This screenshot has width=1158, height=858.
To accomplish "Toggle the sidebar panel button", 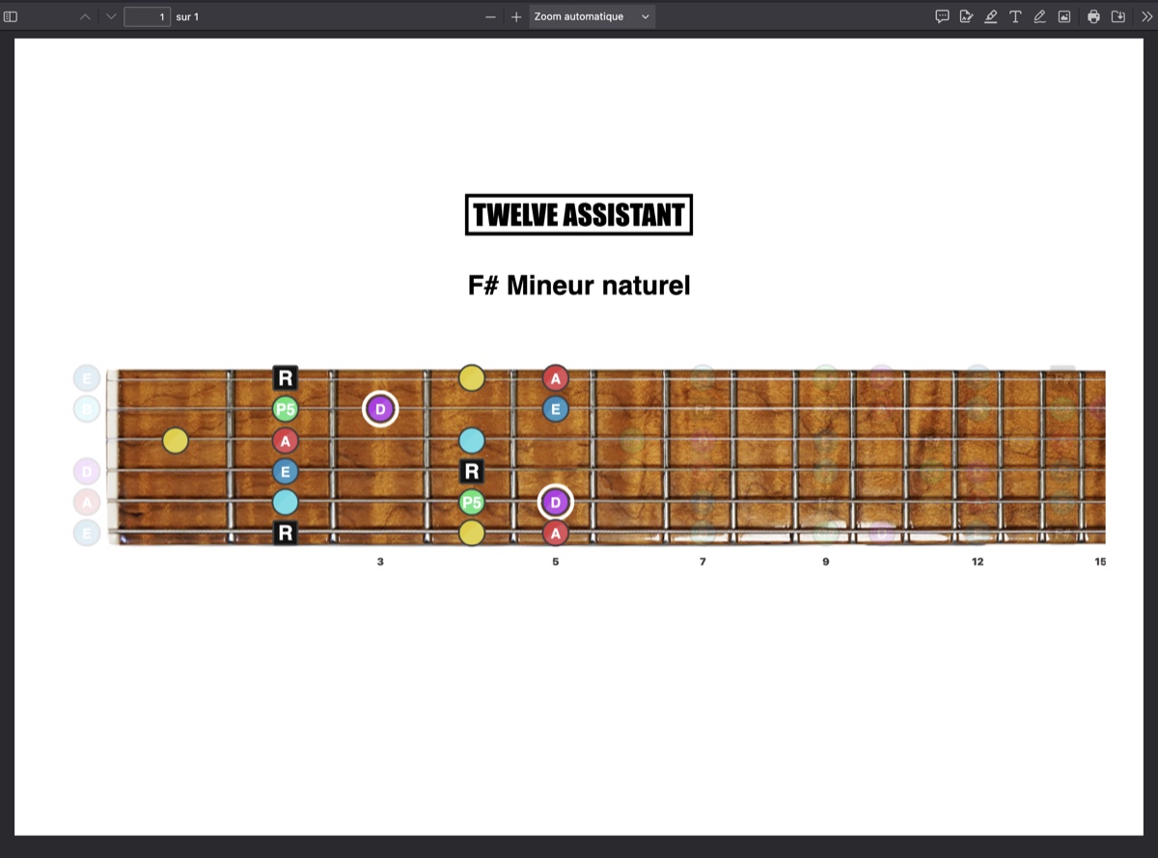I will coord(11,16).
